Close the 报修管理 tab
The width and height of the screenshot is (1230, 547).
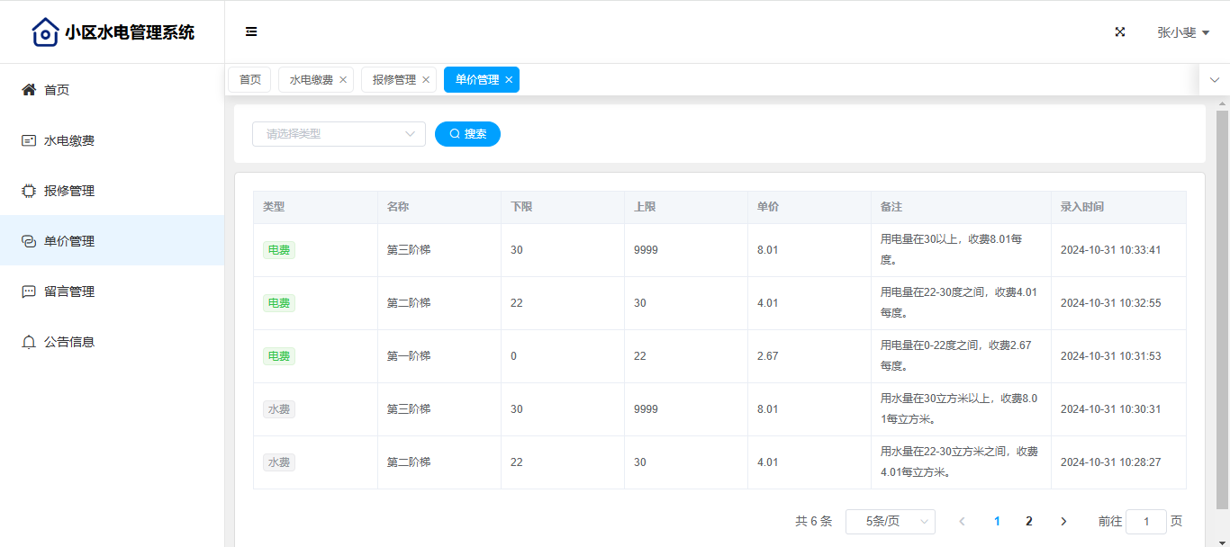[x=426, y=80]
